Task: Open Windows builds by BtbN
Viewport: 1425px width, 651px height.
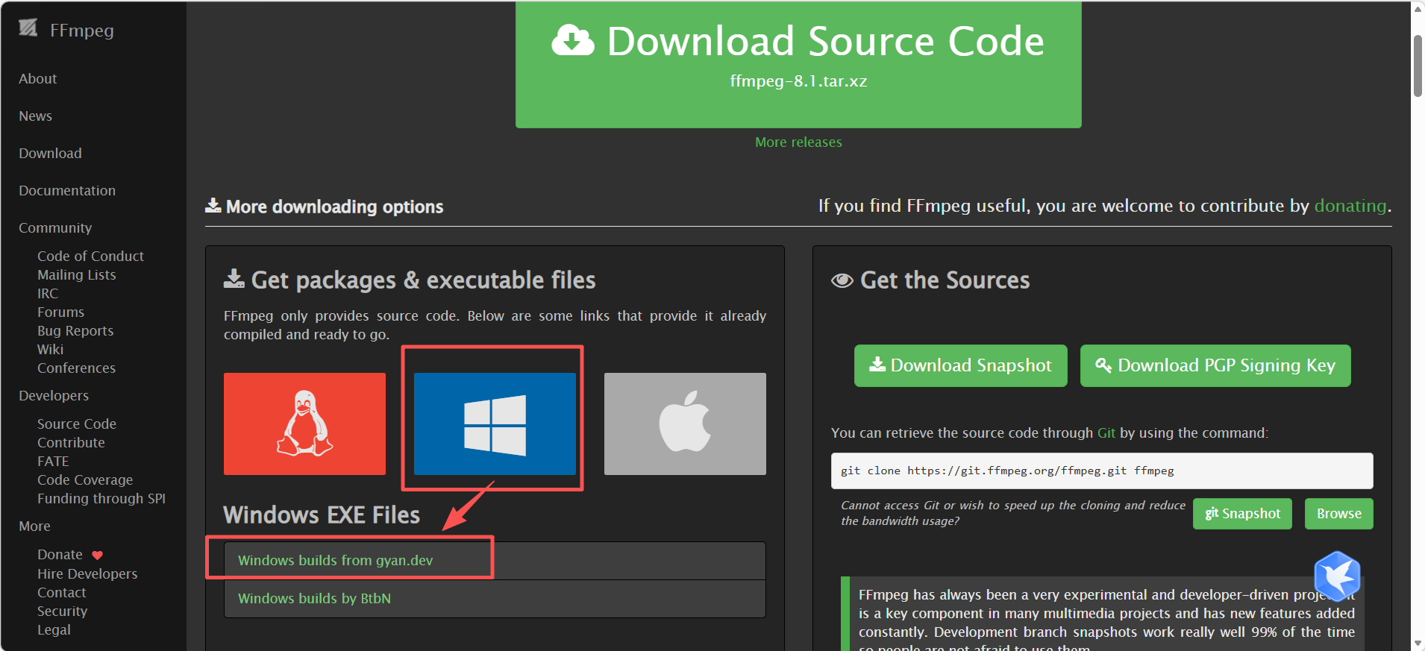Action: coord(314,599)
